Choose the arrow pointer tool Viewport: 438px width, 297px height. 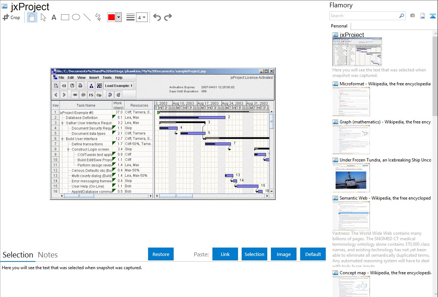tap(43, 17)
